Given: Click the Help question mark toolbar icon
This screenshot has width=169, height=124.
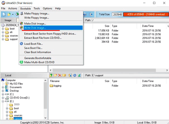Looking at the screenshot, I should [x=85, y=14].
